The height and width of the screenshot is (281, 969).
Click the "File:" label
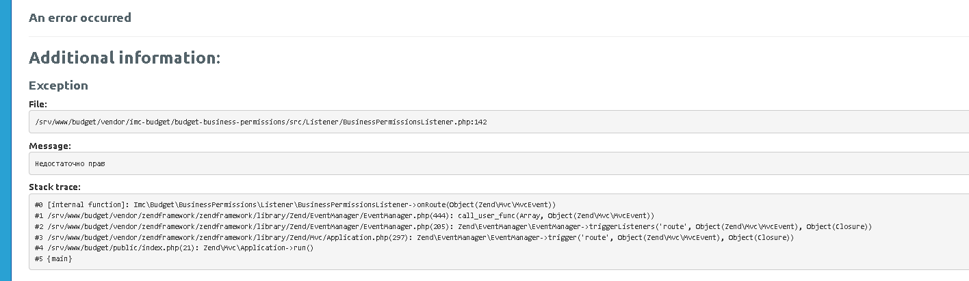pos(38,104)
